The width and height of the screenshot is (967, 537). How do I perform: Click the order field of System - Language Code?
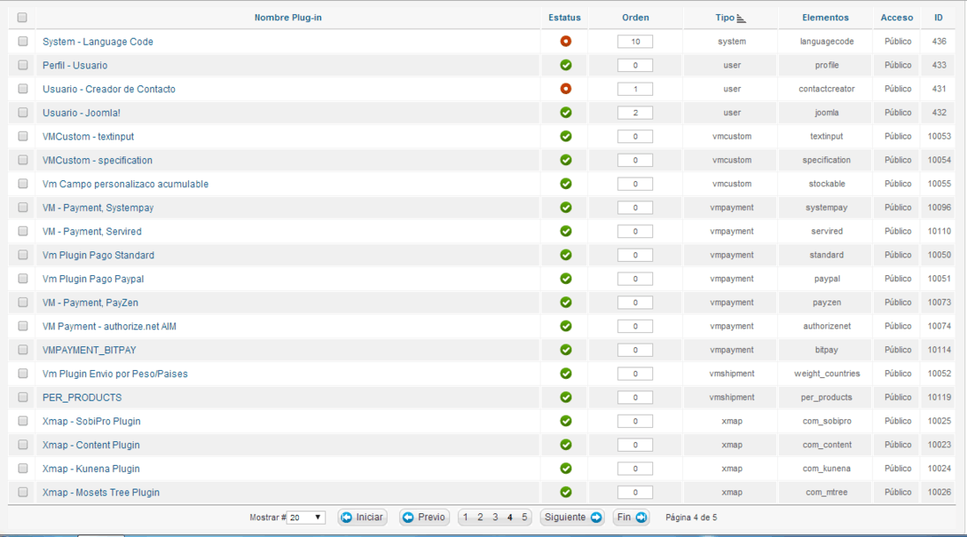pos(636,41)
